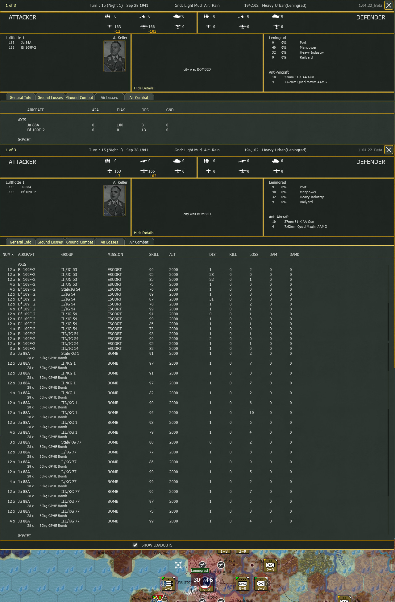Image resolution: width=395 pixels, height=602 pixels.
Task: Click '7.62mm Quad Maxim AAMG' in the lower report
Action: pos(306,227)
